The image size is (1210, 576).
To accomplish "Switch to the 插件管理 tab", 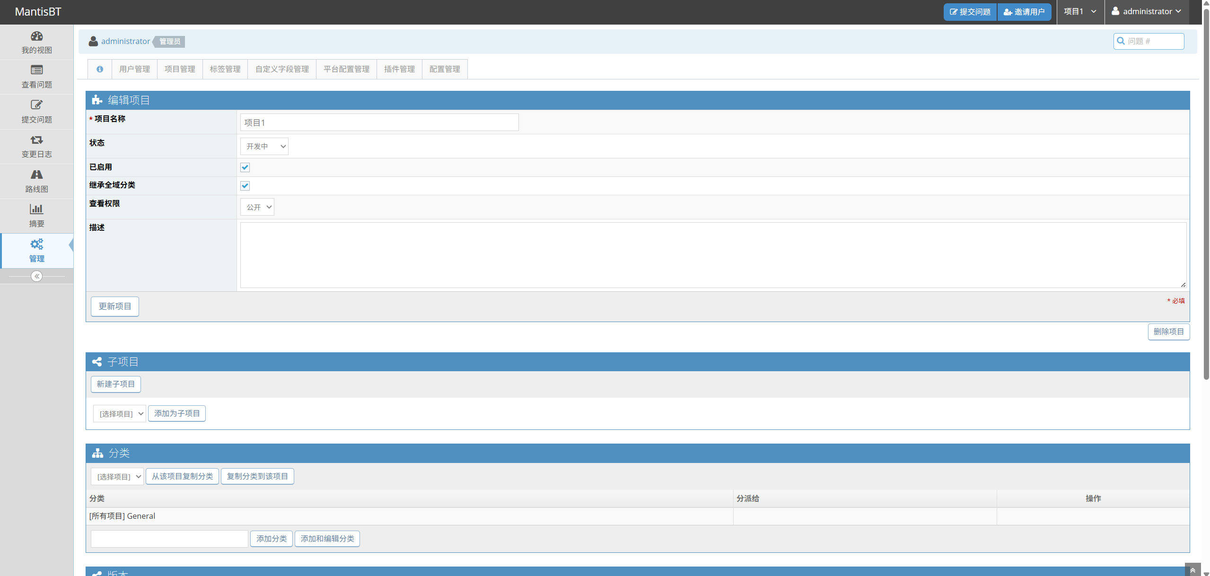I will point(399,69).
